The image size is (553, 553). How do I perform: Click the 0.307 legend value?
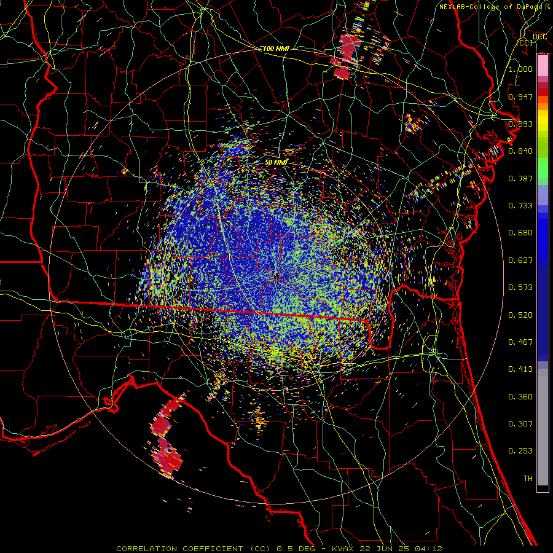520,423
